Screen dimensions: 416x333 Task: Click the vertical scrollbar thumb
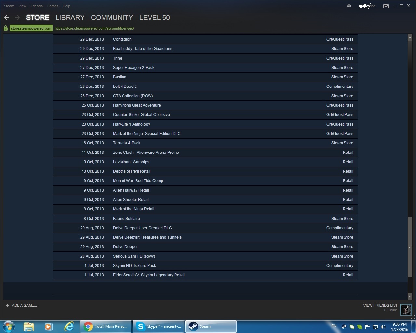pos(410,247)
